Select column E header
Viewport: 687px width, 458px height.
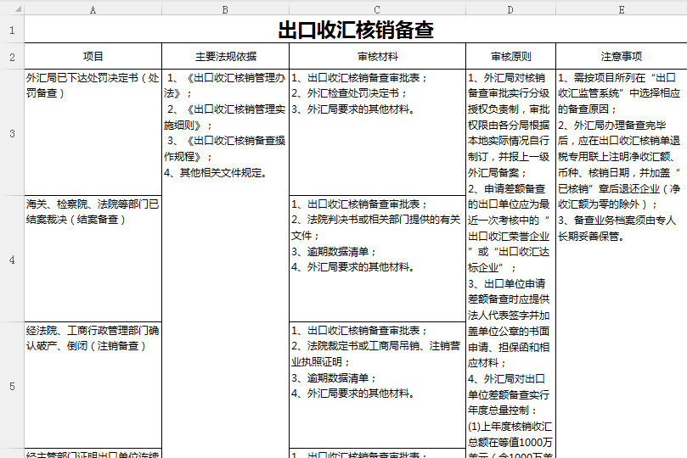[621, 8]
